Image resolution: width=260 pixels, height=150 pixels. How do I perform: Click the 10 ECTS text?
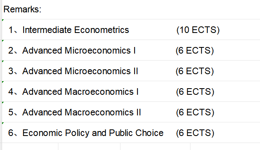pyautogui.click(x=198, y=30)
